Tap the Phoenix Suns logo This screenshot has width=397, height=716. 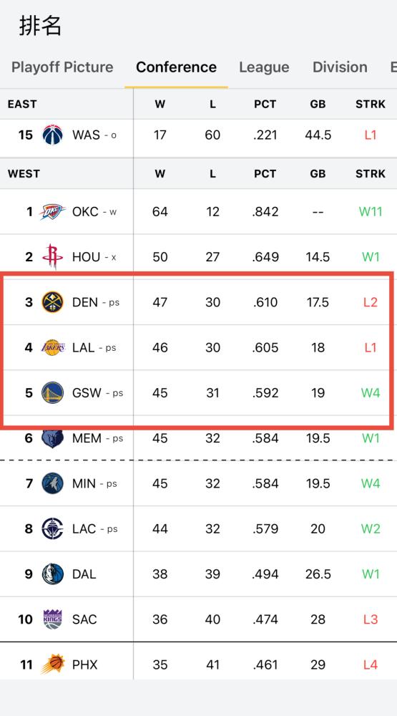click(x=52, y=664)
